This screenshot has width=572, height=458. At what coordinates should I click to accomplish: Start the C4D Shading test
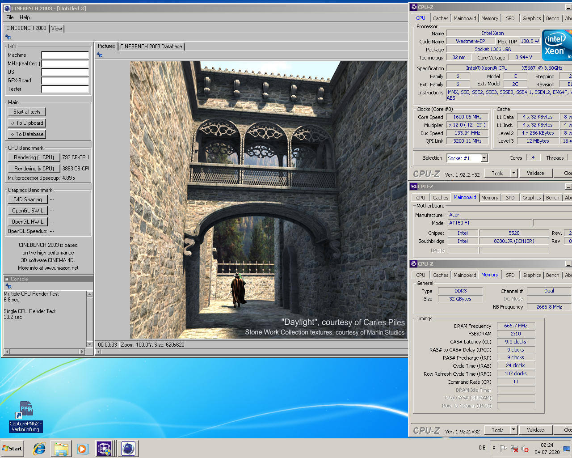(x=28, y=199)
